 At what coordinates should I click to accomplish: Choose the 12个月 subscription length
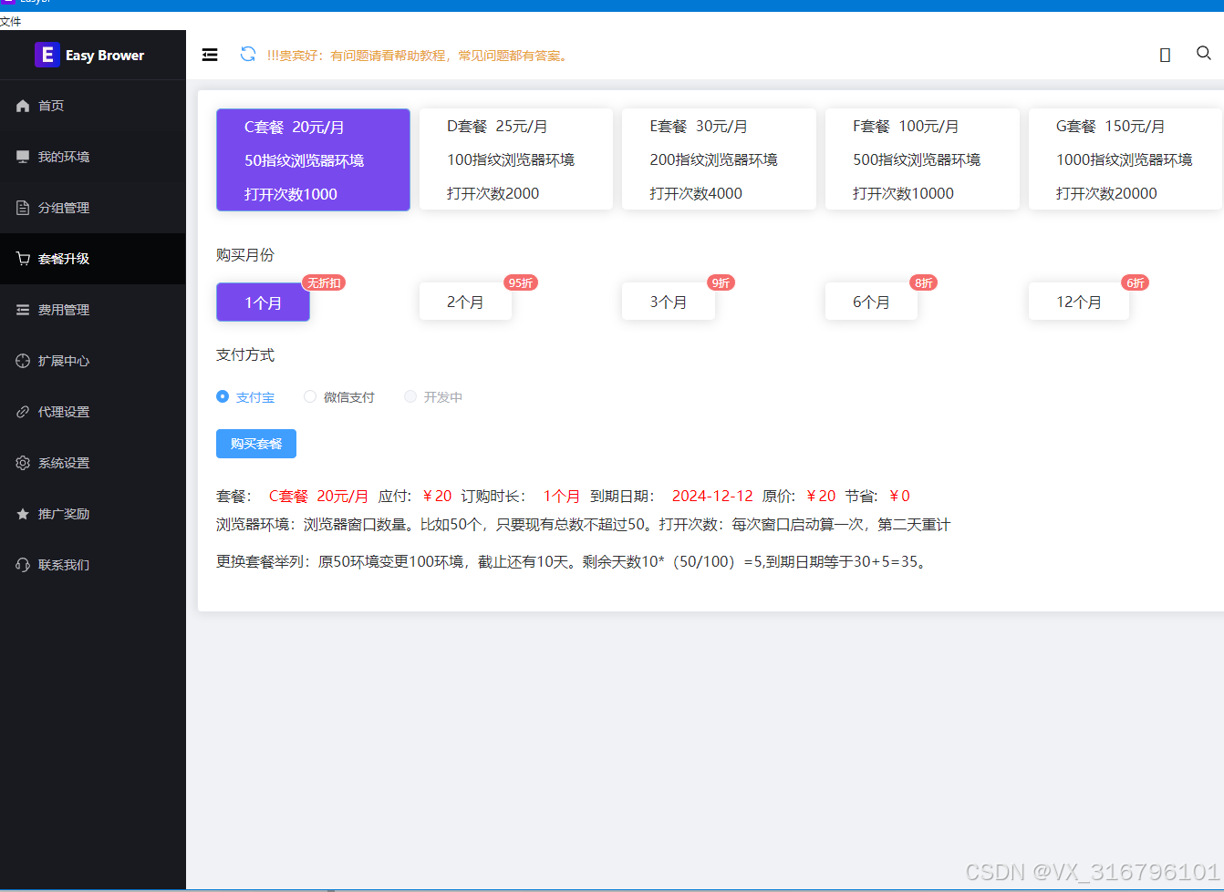pyautogui.click(x=1078, y=301)
